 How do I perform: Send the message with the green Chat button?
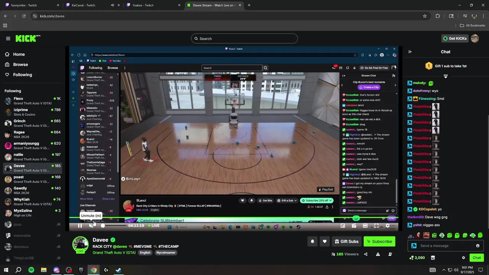(476, 258)
